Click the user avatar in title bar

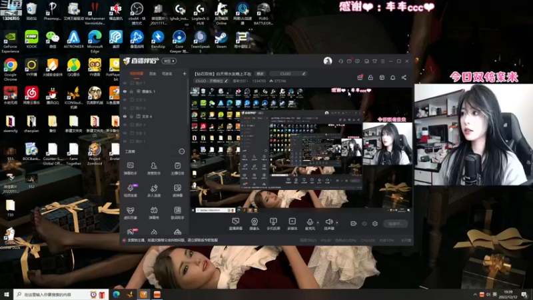click(328, 61)
